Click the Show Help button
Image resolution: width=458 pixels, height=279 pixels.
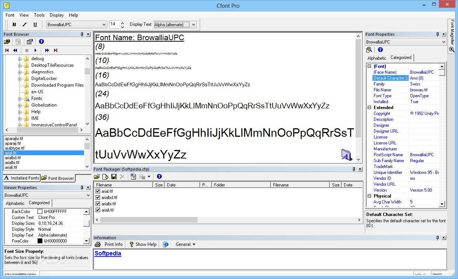[143, 244]
